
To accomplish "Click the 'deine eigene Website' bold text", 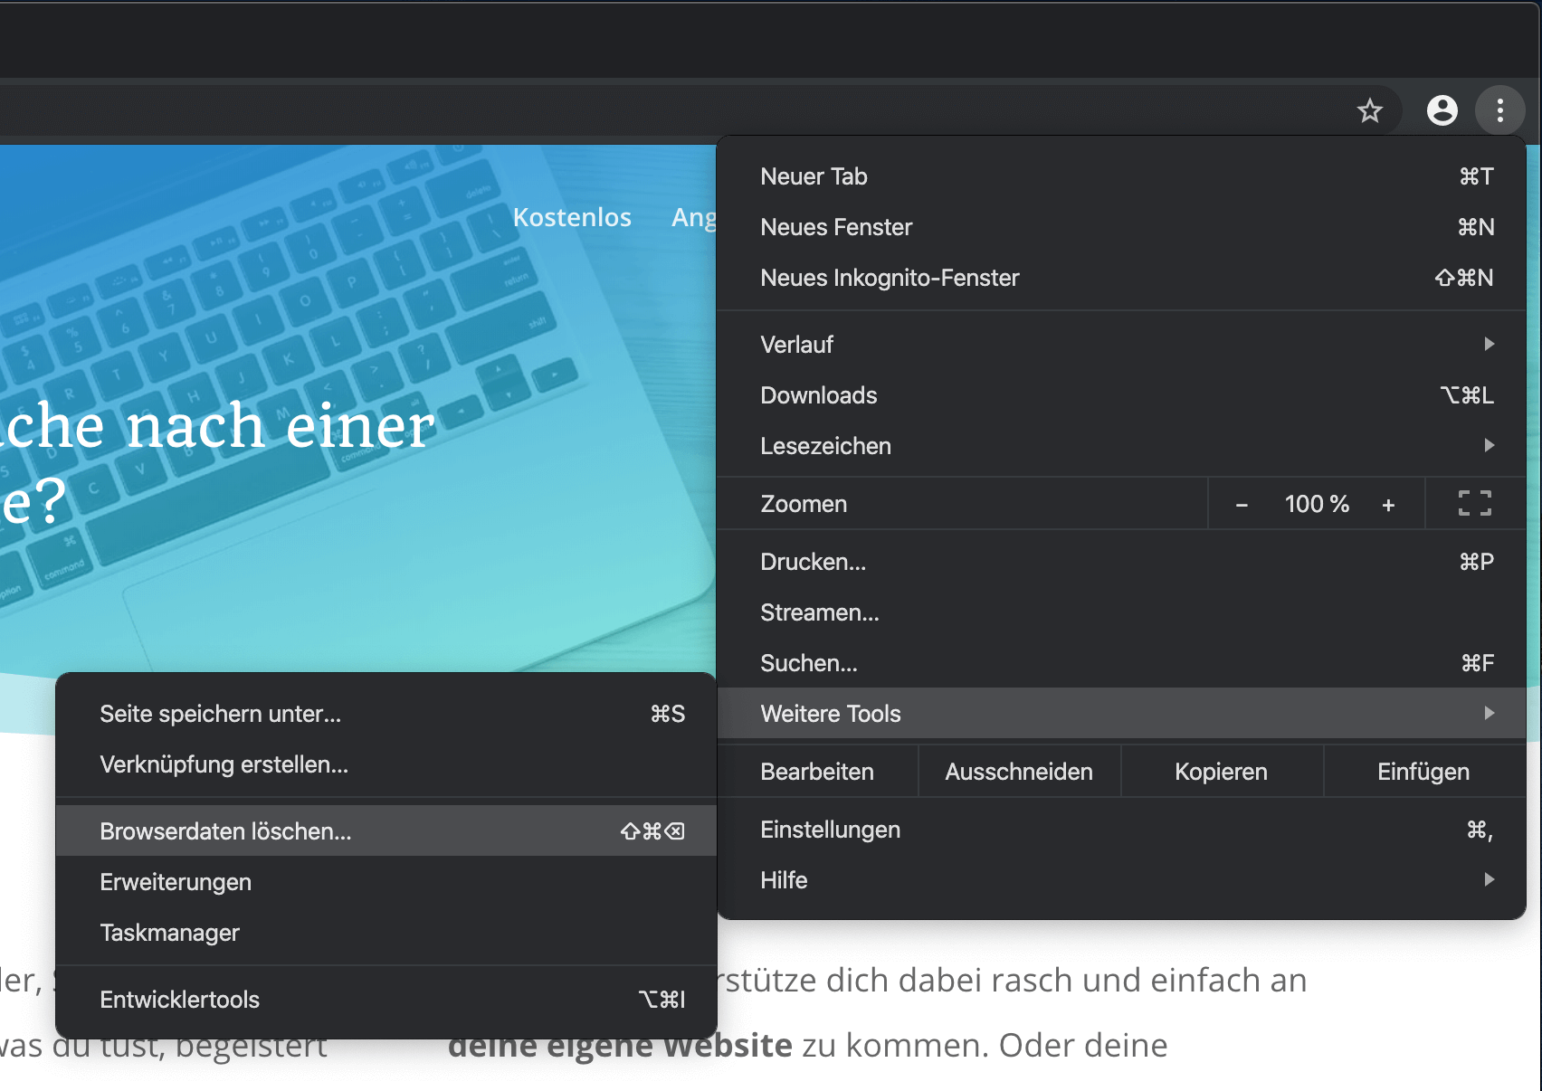I will click(x=620, y=1046).
